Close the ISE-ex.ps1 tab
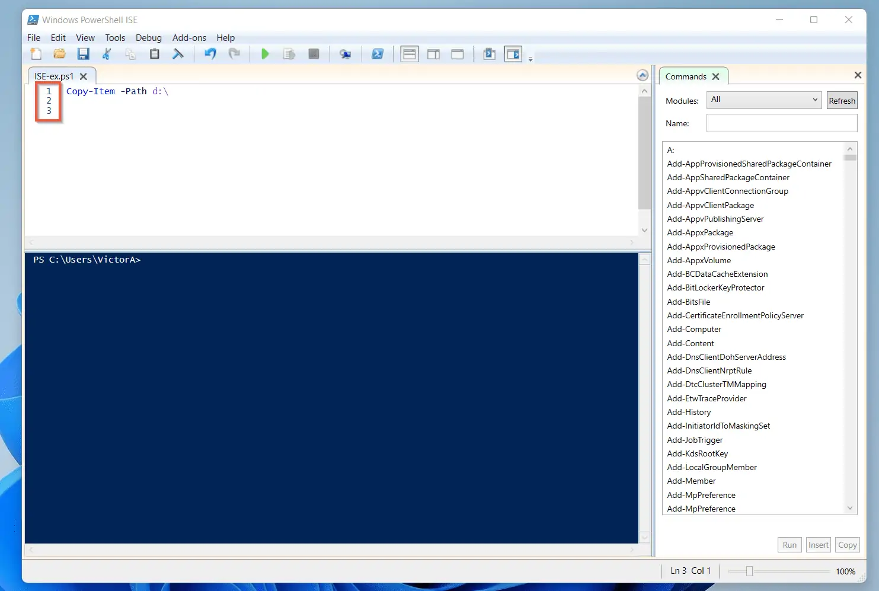 coord(84,76)
